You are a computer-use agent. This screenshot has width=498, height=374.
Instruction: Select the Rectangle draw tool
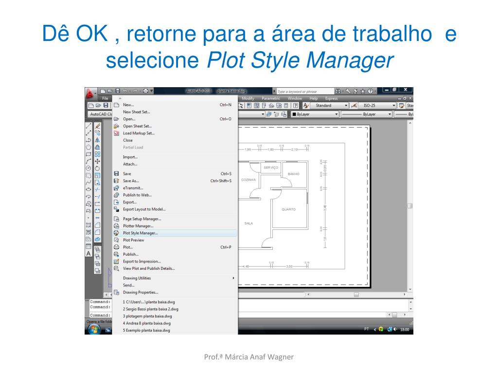click(x=89, y=154)
